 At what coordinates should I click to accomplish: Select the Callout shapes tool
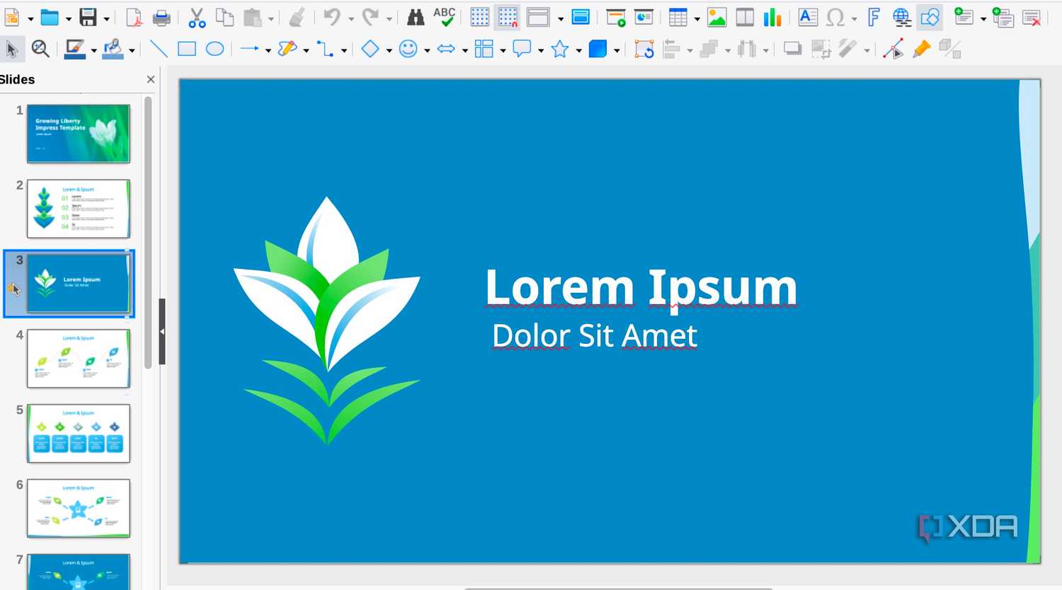coord(522,49)
